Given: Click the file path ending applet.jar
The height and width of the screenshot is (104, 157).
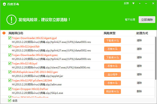Looking at the screenshot, I should [x=37, y=76].
